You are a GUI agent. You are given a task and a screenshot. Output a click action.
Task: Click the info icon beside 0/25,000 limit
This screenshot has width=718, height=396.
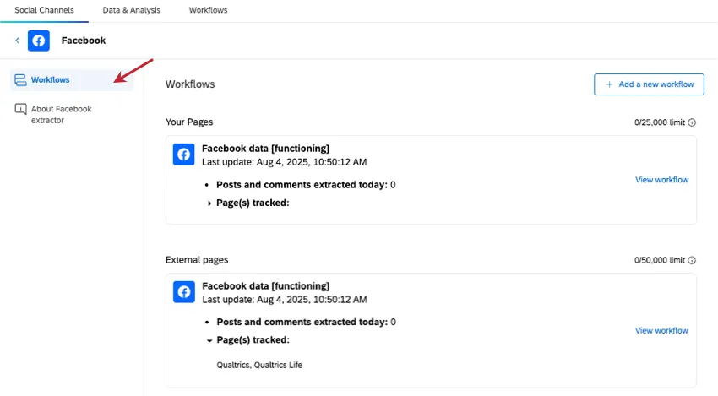[x=692, y=122]
